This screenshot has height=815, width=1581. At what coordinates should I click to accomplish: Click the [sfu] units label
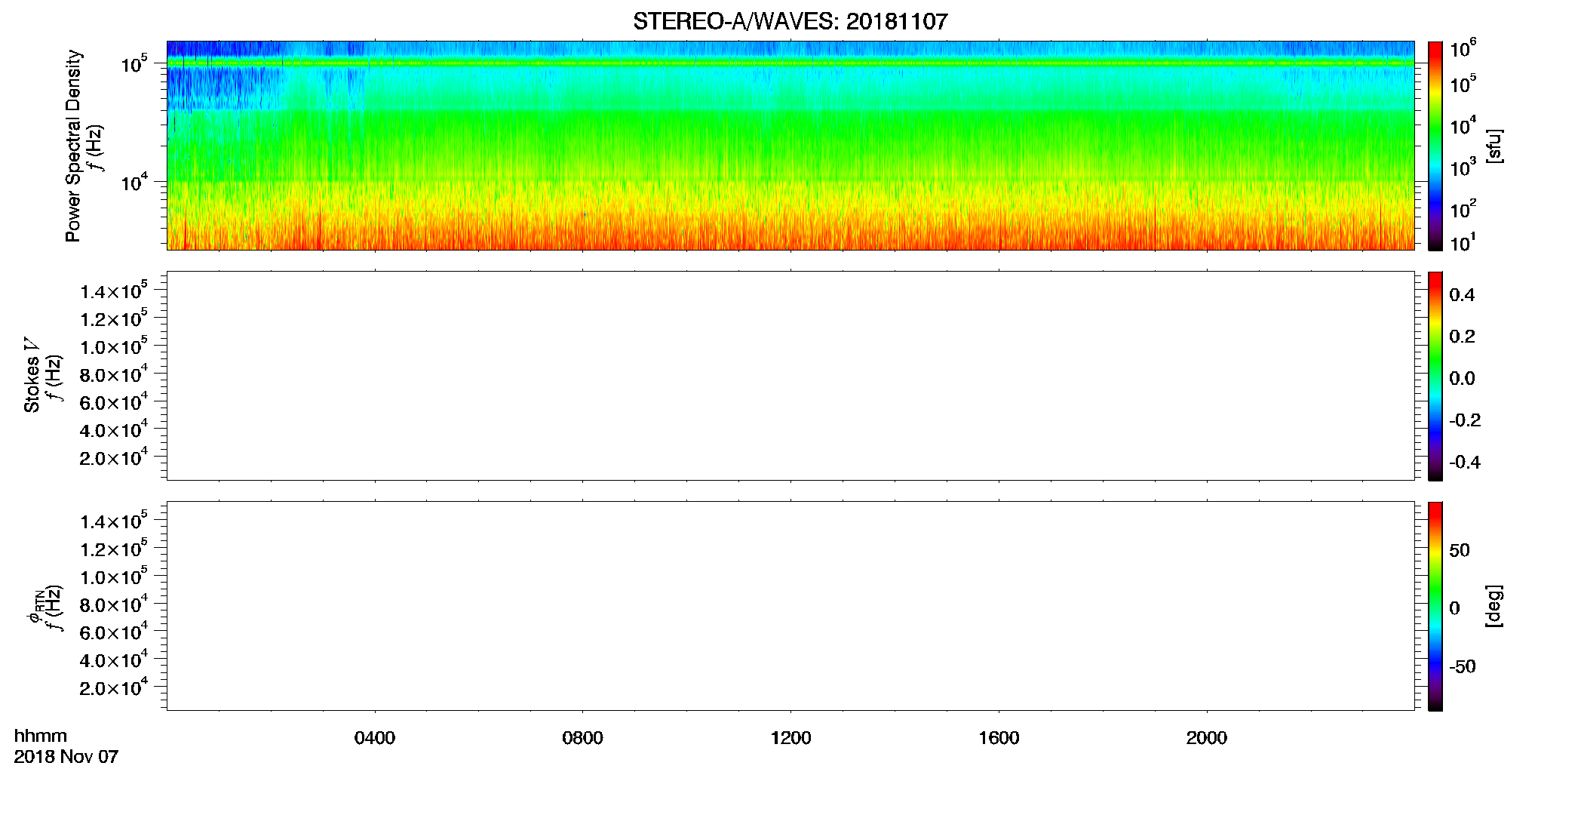tap(1494, 146)
